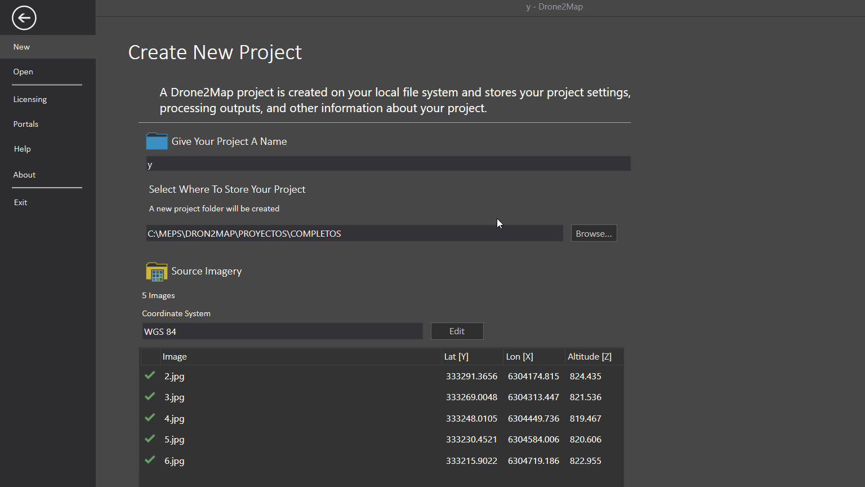The image size is (865, 487).
Task: Click the green checkmark beside 6.jpg
Action: tap(150, 460)
